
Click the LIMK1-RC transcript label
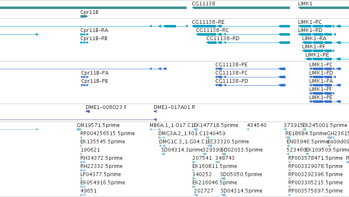pos(310,22)
